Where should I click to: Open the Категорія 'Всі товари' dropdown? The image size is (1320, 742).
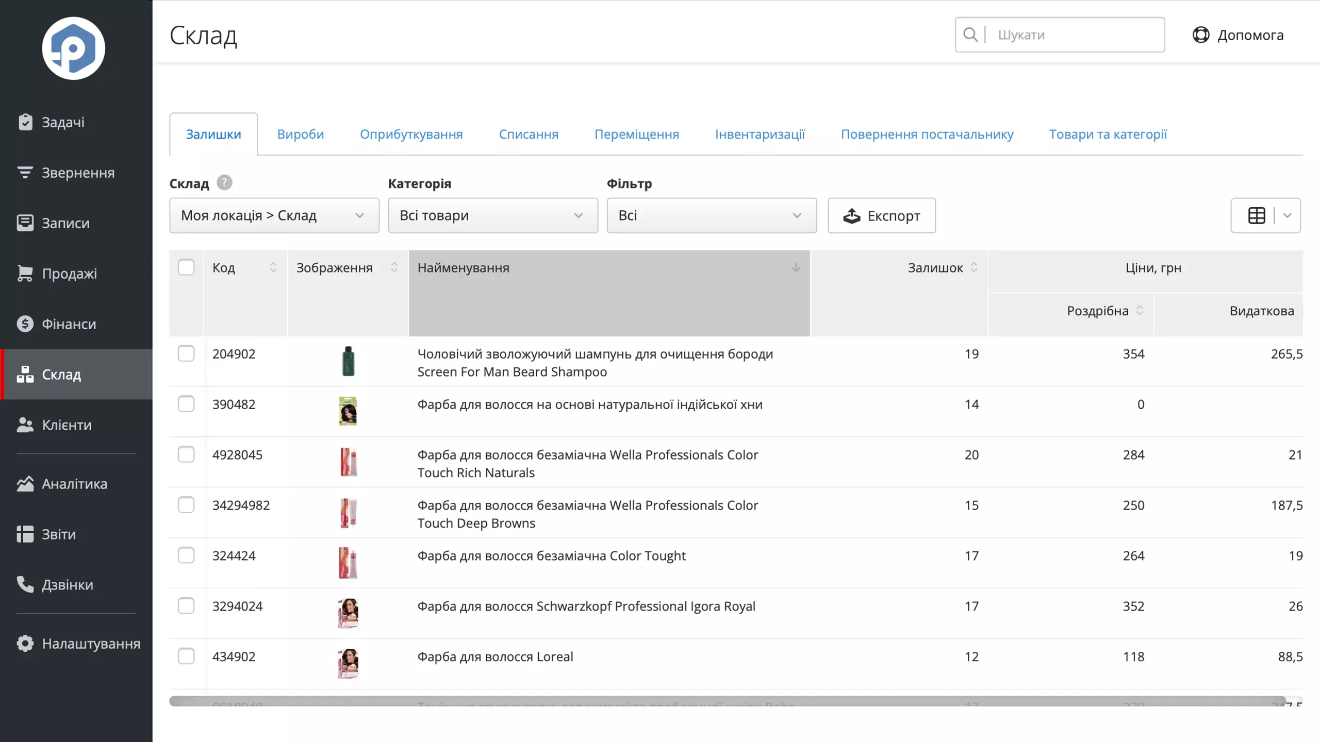[493, 215]
